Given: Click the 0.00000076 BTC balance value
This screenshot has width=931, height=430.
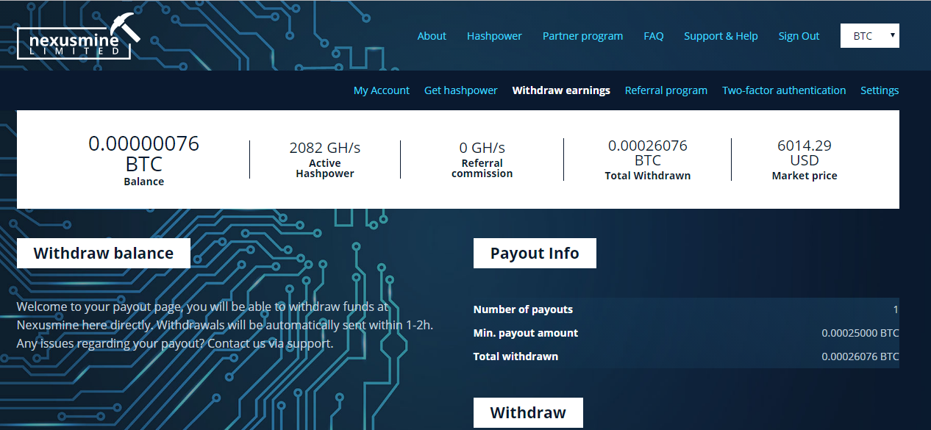Looking at the screenshot, I should [144, 153].
